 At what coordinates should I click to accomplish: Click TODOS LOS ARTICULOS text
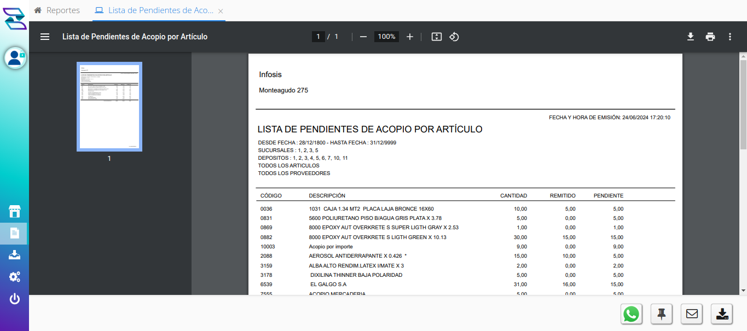pyautogui.click(x=288, y=166)
